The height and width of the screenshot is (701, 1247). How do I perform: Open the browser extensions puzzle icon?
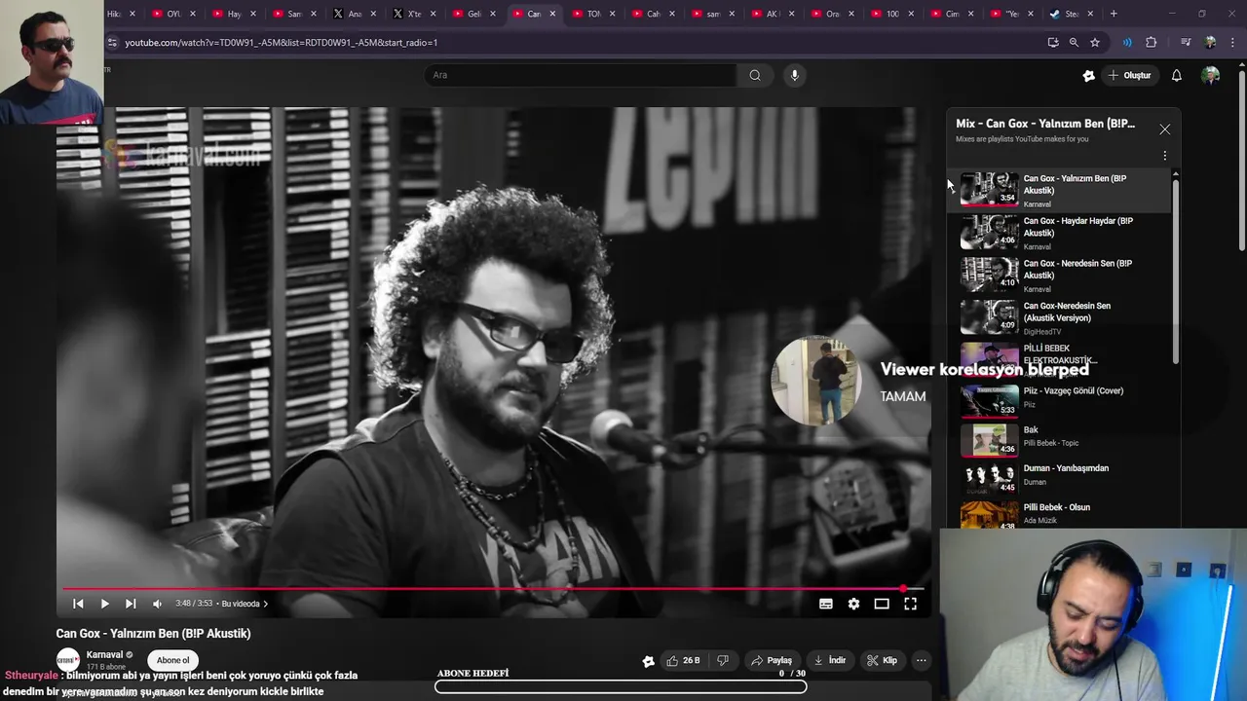point(1152,43)
